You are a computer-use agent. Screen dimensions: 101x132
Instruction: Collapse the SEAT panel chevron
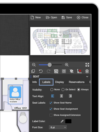pos(87,77)
